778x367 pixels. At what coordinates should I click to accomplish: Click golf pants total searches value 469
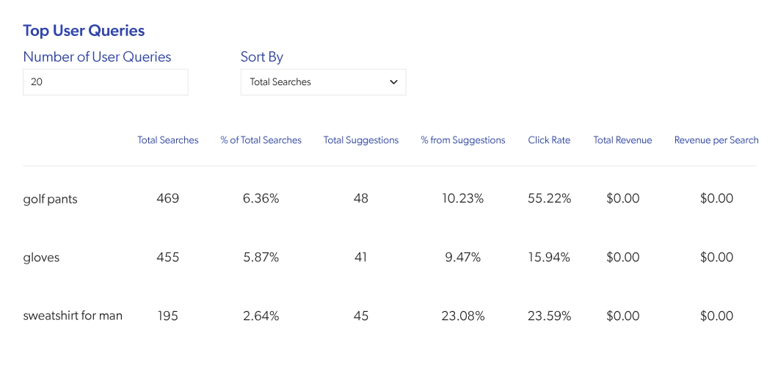coord(167,199)
